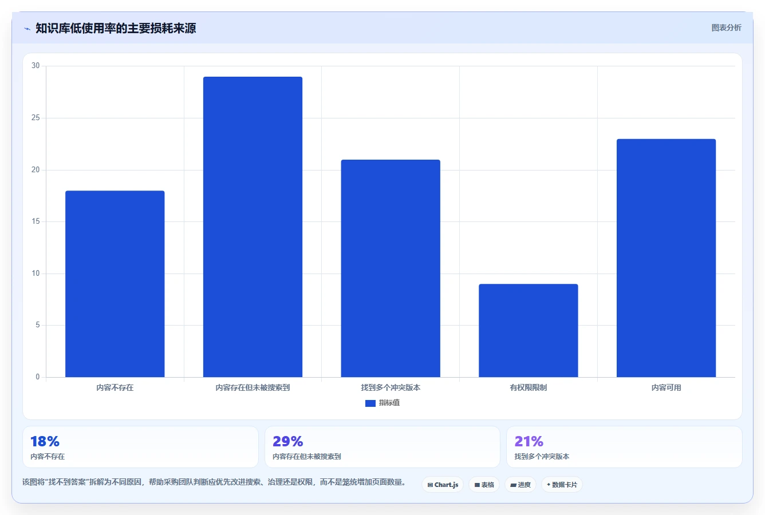Click the 21% figure in the stat card
The image size is (765, 515).
(x=529, y=441)
